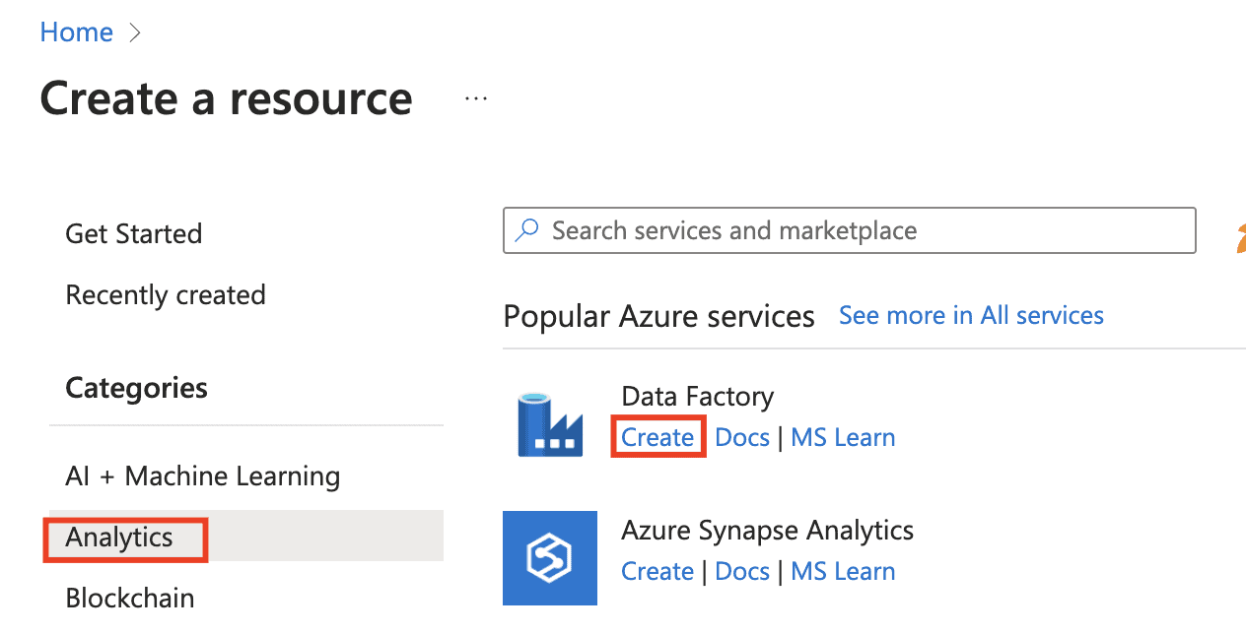Select Get Started in the sidebar
1246x634 pixels.
click(133, 234)
